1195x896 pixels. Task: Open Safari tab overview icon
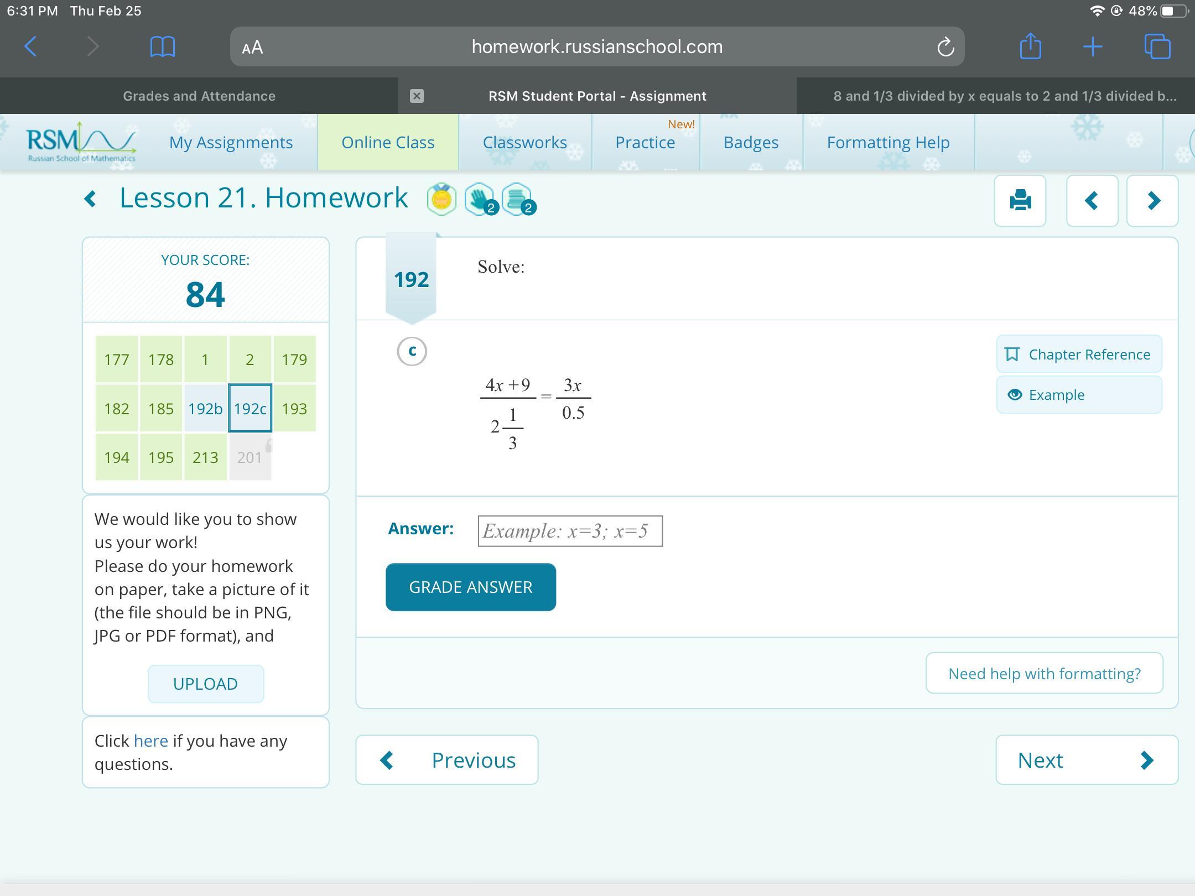1157,46
